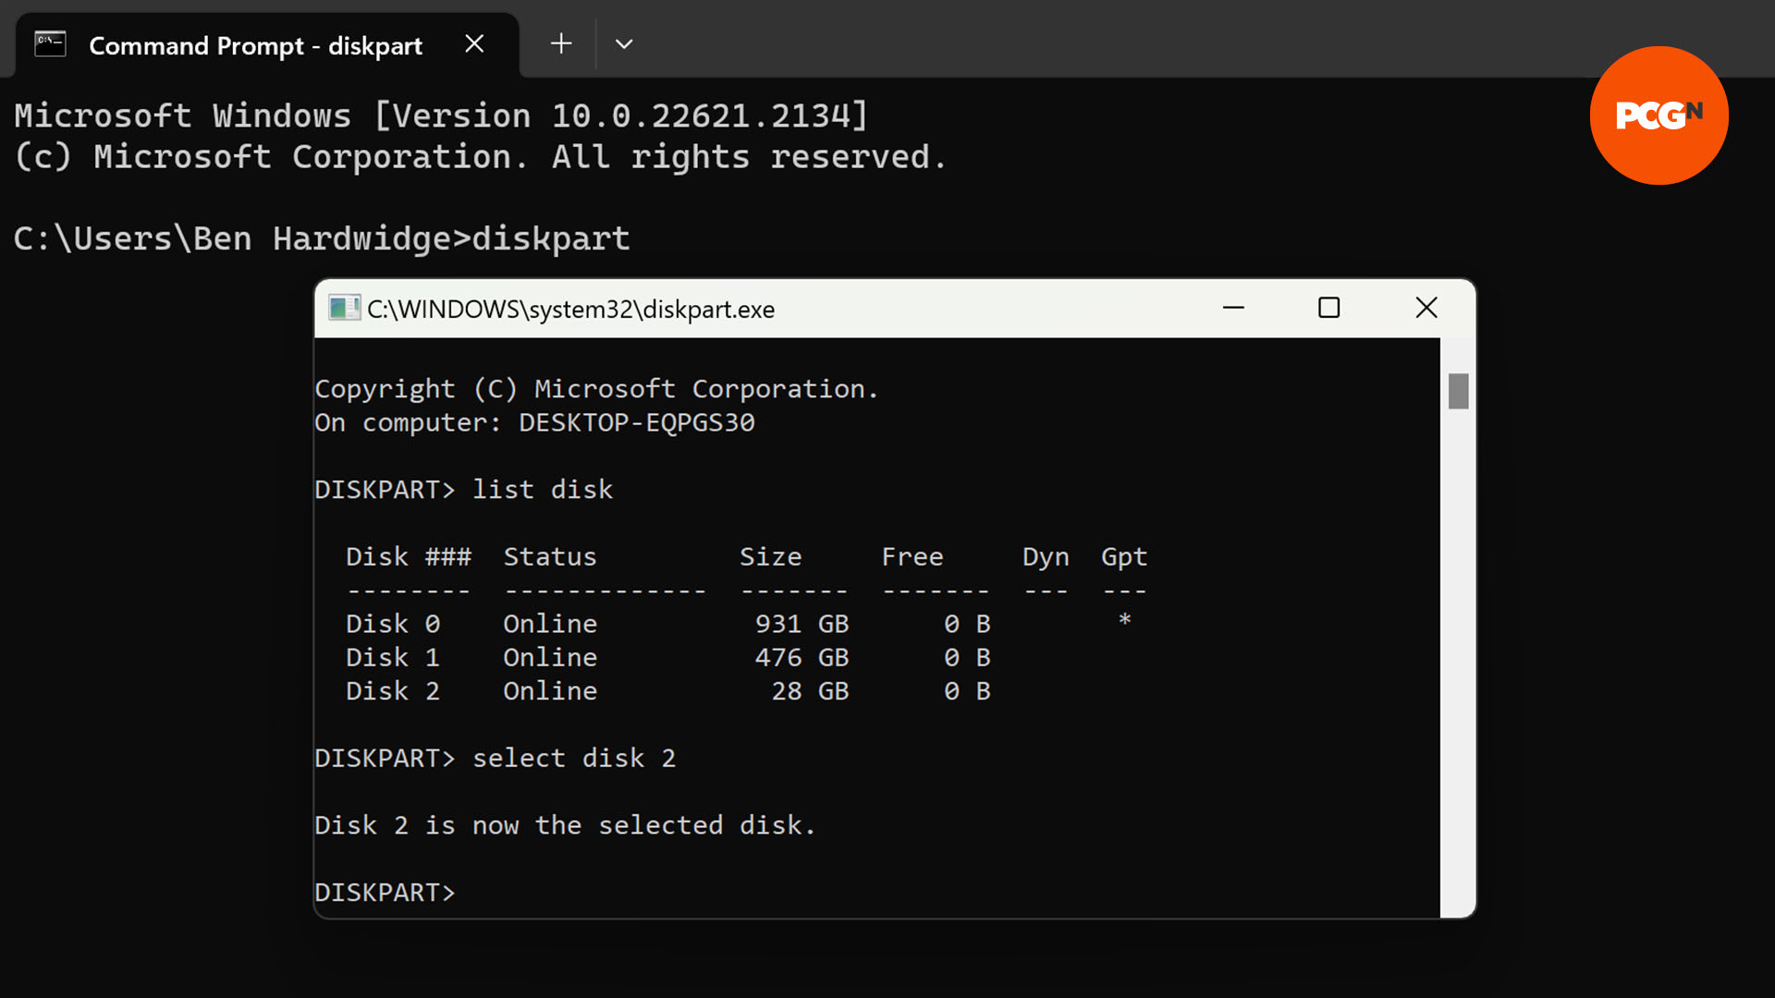The width and height of the screenshot is (1775, 998).
Task: Close the Command Prompt - diskpart tab
Action: [474, 43]
